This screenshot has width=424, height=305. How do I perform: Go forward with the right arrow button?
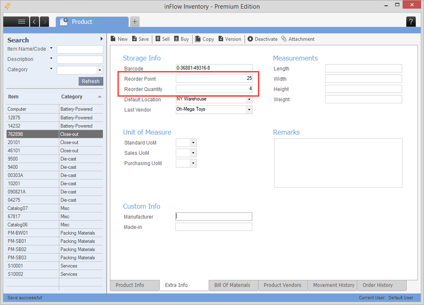45,22
